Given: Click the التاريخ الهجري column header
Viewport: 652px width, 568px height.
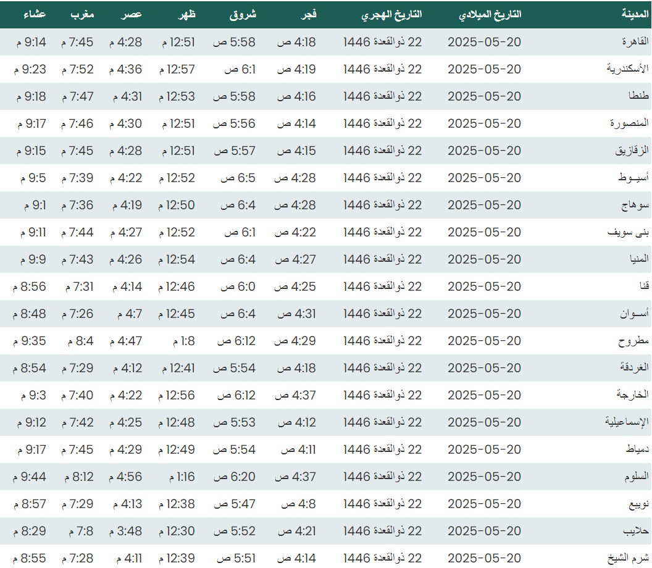Looking at the screenshot, I should (x=391, y=14).
